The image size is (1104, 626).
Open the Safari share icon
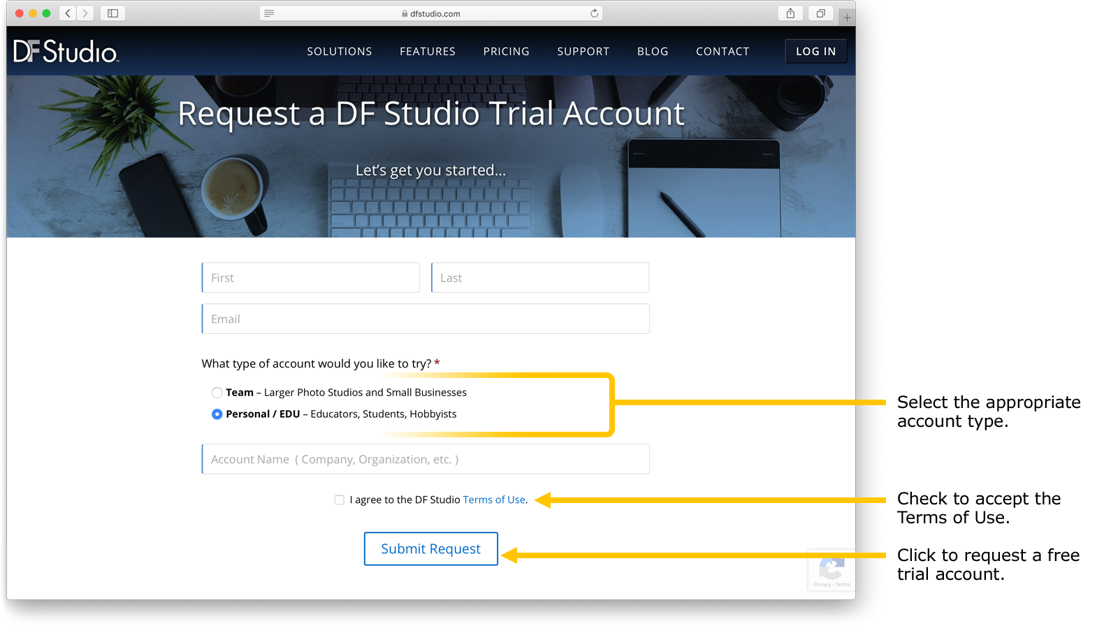tap(790, 13)
